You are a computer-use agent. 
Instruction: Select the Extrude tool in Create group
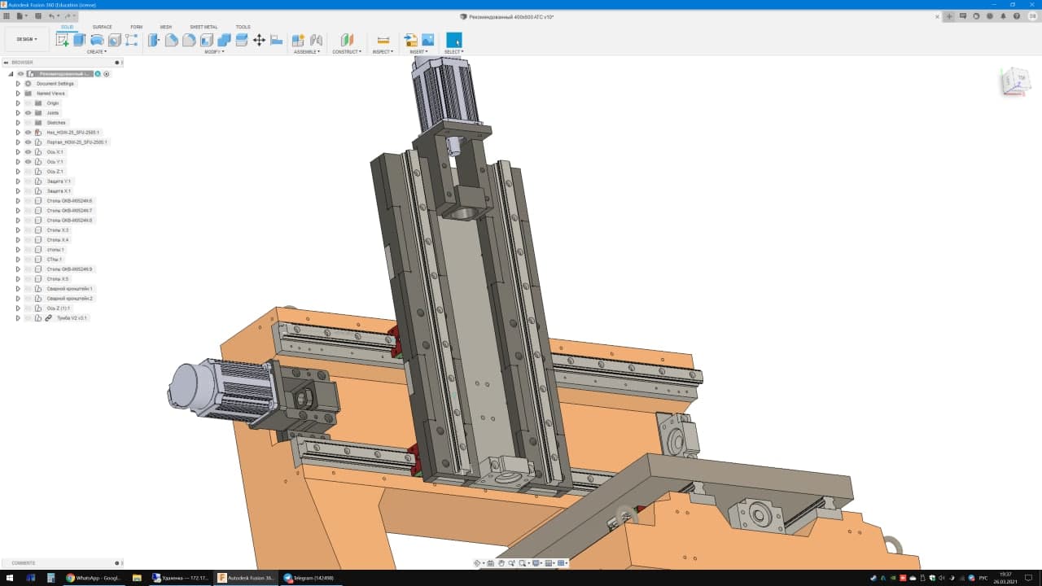[80, 40]
